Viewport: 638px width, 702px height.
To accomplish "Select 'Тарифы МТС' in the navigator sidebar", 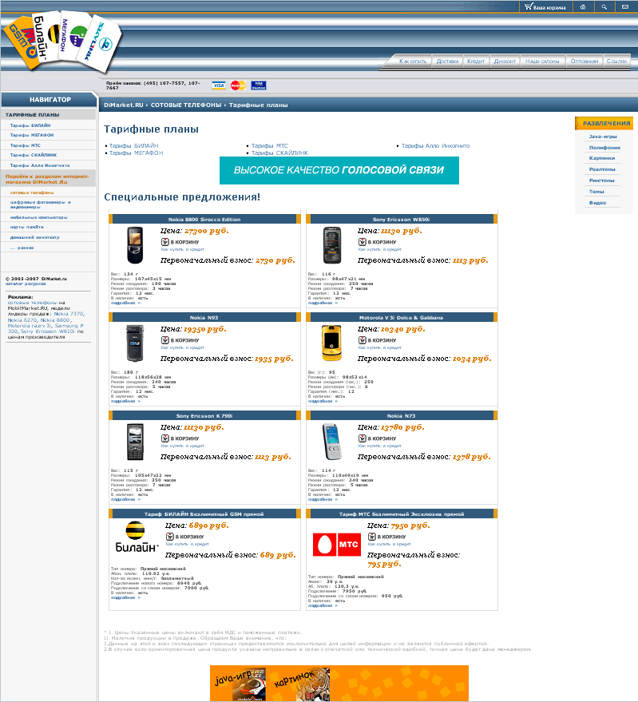I will pos(25,145).
